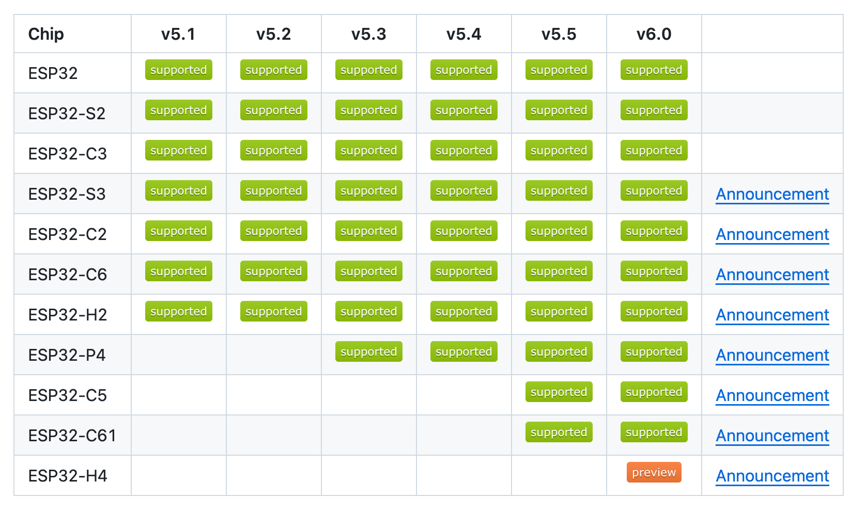This screenshot has width=866, height=513.
Task: Open the ESP32-C6 Announcement link
Action: [772, 275]
